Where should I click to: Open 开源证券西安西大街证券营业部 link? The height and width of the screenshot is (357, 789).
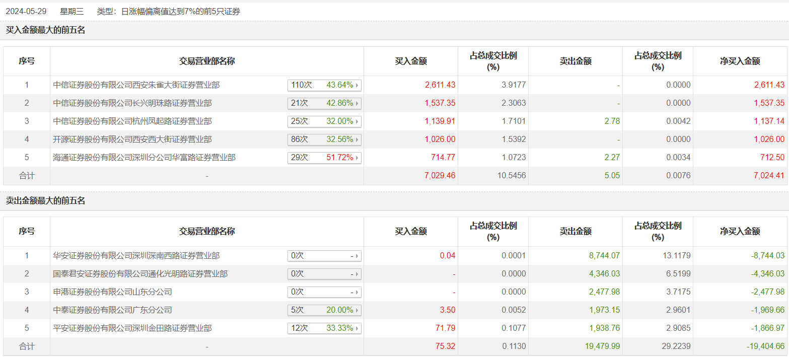click(x=132, y=139)
